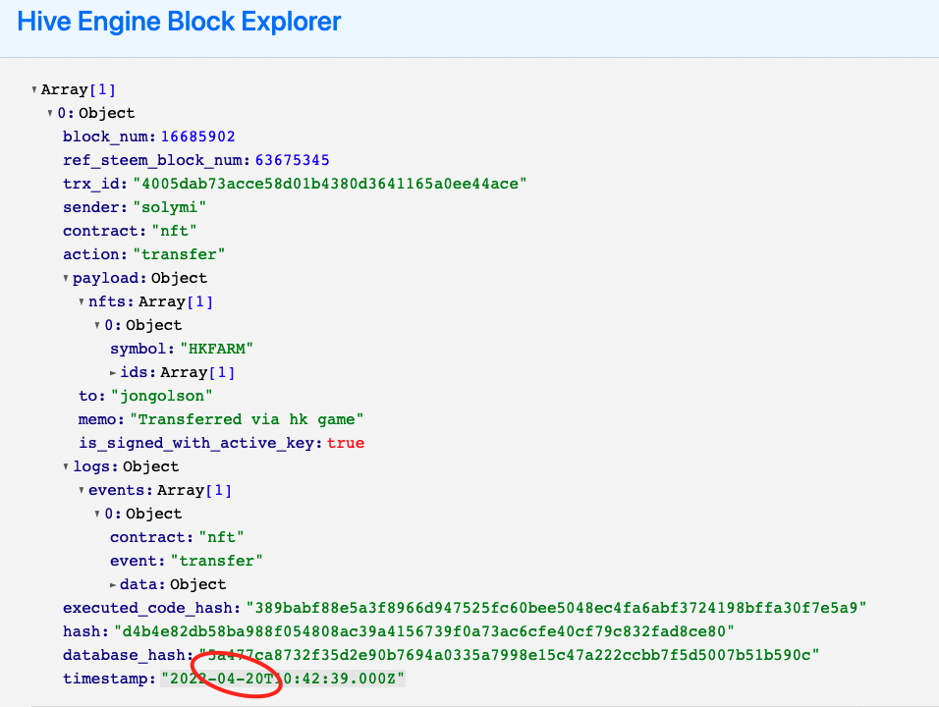This screenshot has height=707, width=939.
Task: Click the event key label
Action: (x=138, y=561)
